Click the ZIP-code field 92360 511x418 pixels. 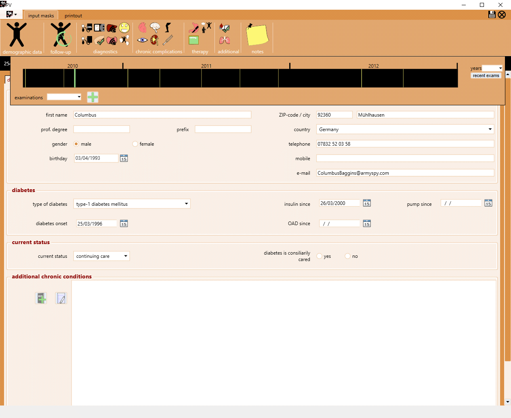[334, 115]
